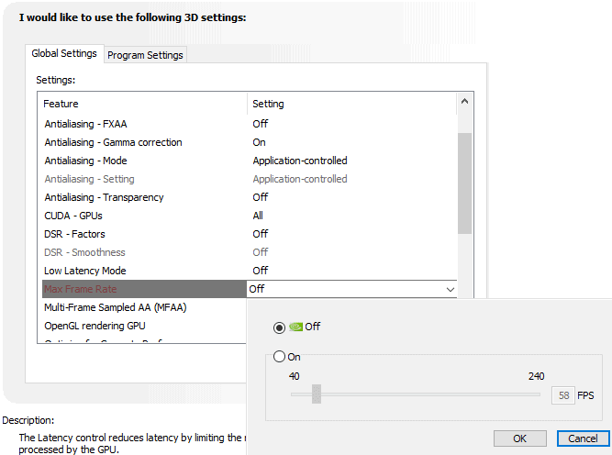Click the Setting column header
The height and width of the screenshot is (455, 612).
click(269, 104)
